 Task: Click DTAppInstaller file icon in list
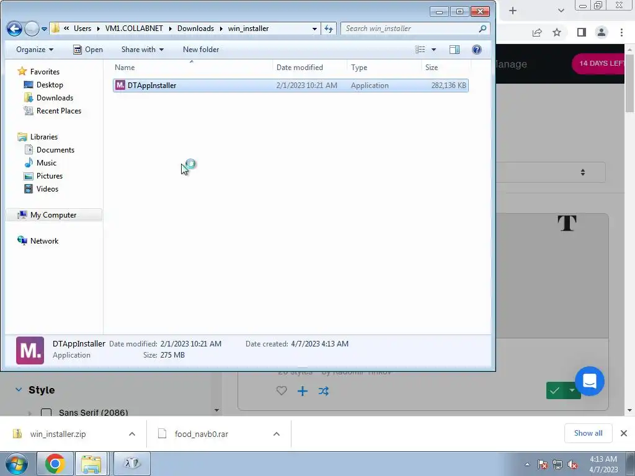coord(120,85)
